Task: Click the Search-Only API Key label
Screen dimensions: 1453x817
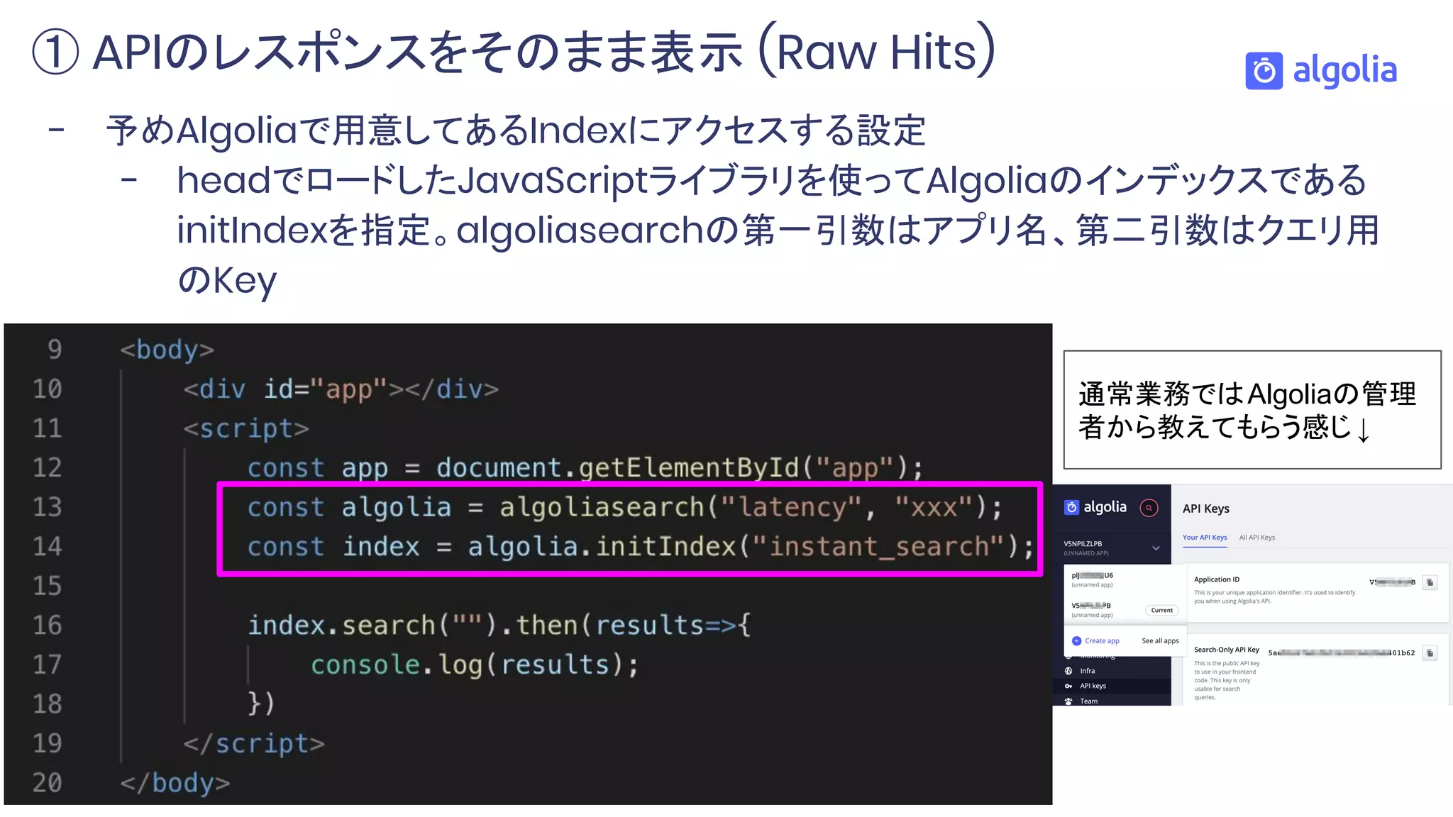Action: (1226, 650)
